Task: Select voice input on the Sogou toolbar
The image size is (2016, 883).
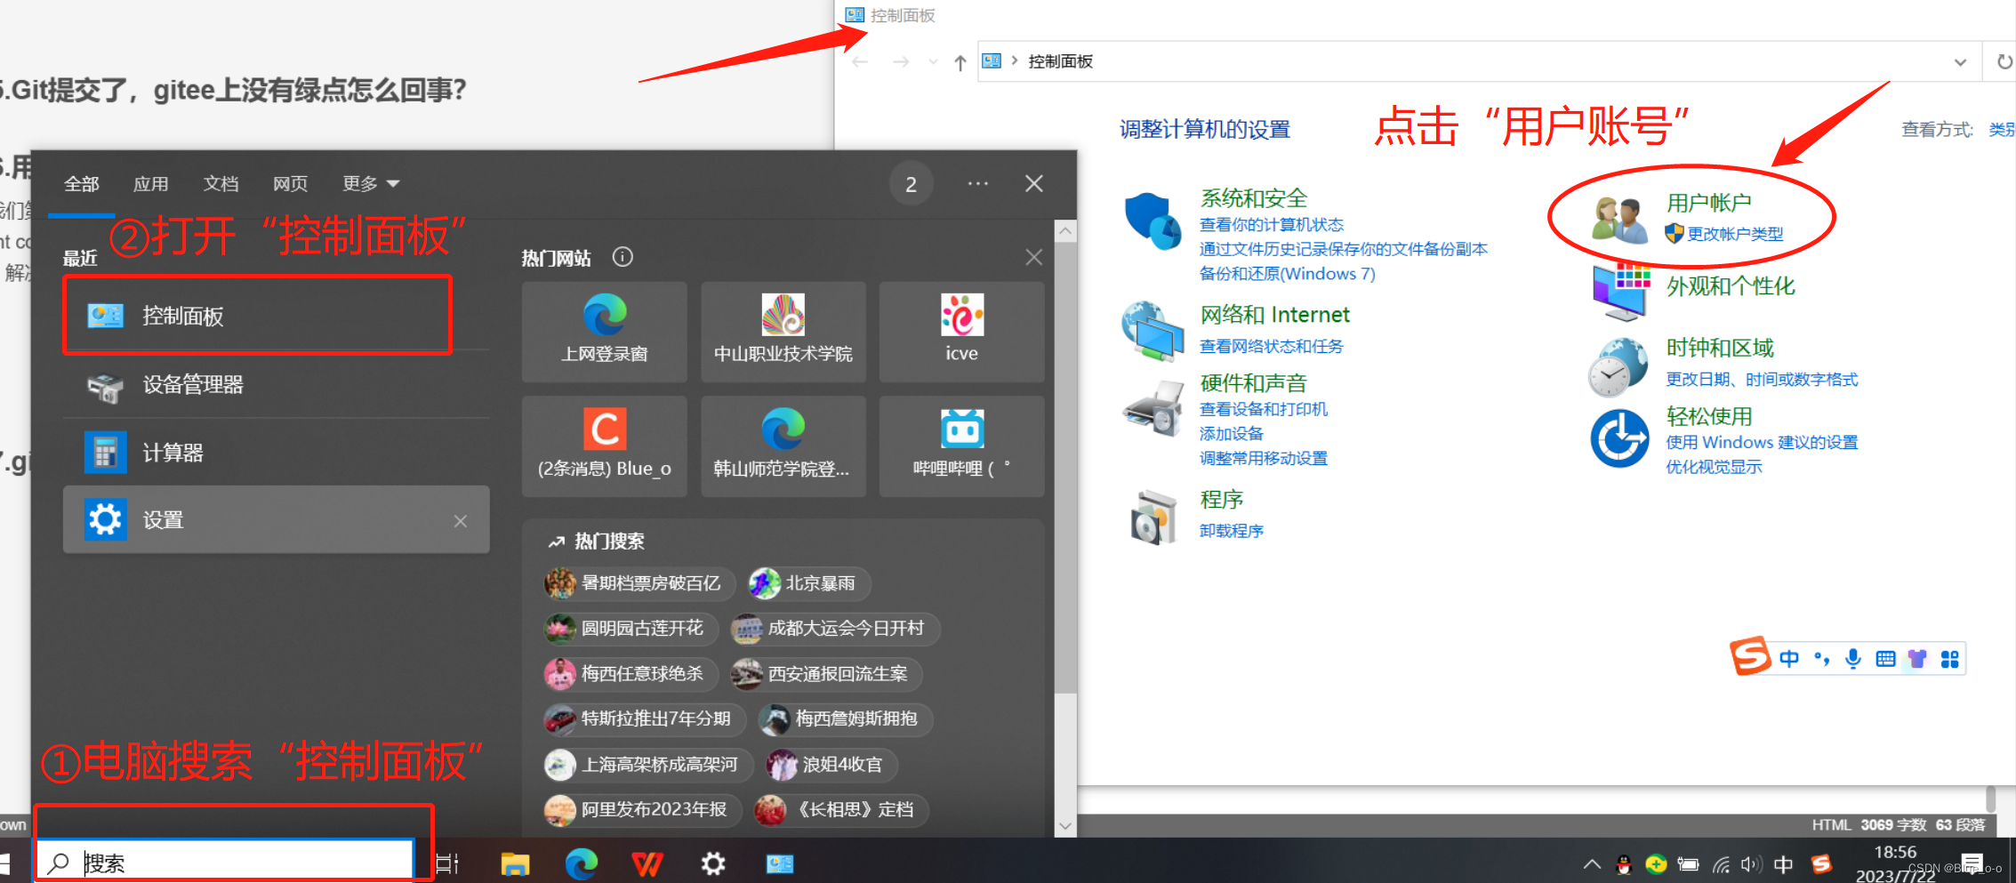Action: click(1853, 659)
